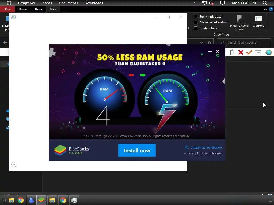Open Options dropdown in ribbon
Screen dimensions: 274x205
click(258, 23)
